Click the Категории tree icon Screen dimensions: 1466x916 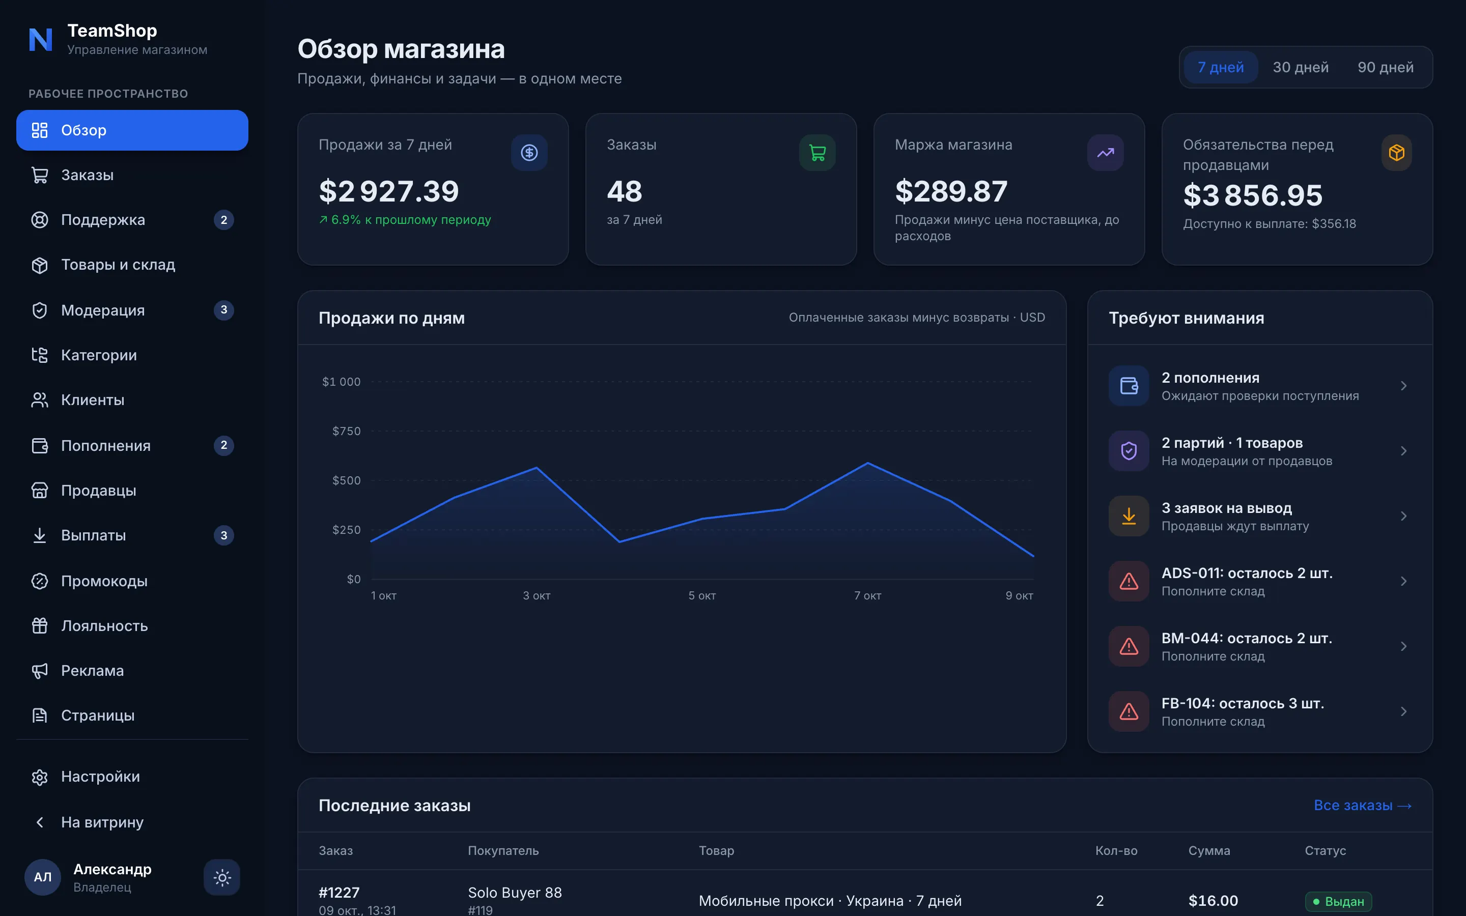click(x=39, y=355)
